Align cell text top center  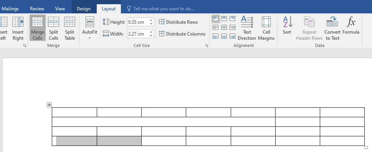[224, 18]
